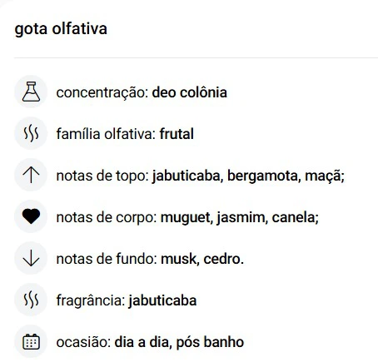Screen dimensions: 378x362
Task: Click the steam icon beside fragrância
Action: coord(31,300)
